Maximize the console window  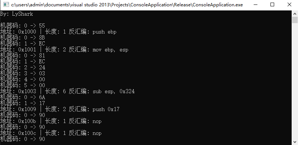272,5
